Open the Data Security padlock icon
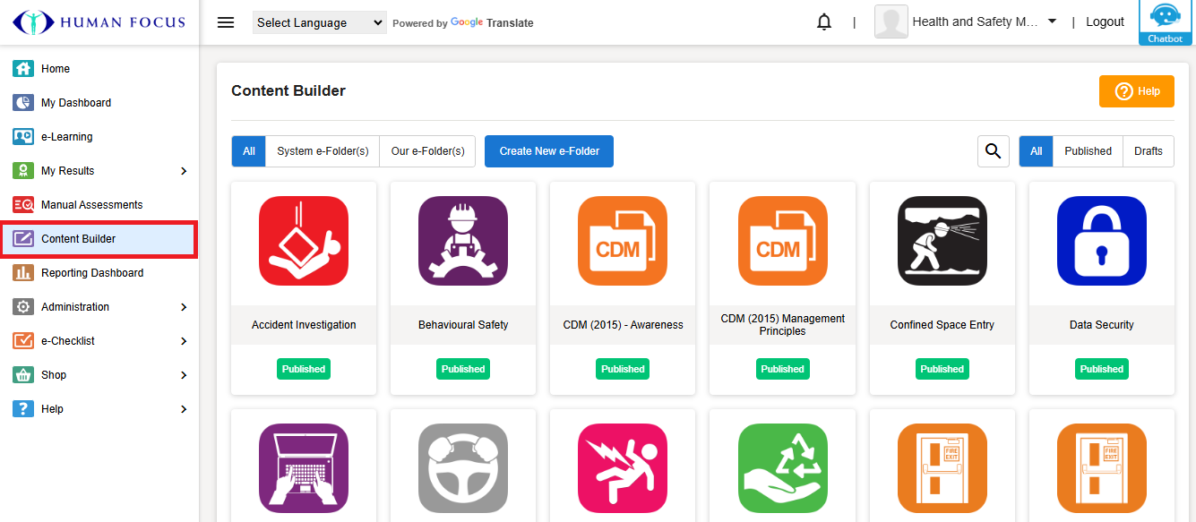This screenshot has height=522, width=1196. [1101, 241]
